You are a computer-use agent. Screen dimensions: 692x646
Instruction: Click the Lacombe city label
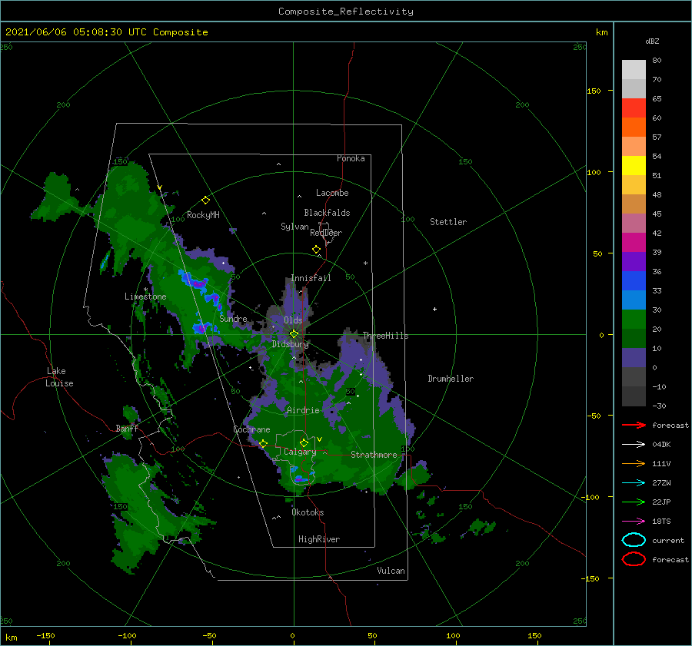tap(332, 193)
